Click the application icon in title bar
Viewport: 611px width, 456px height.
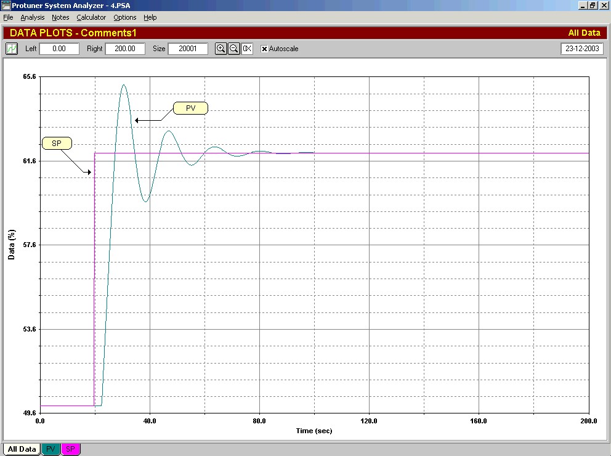click(6, 6)
